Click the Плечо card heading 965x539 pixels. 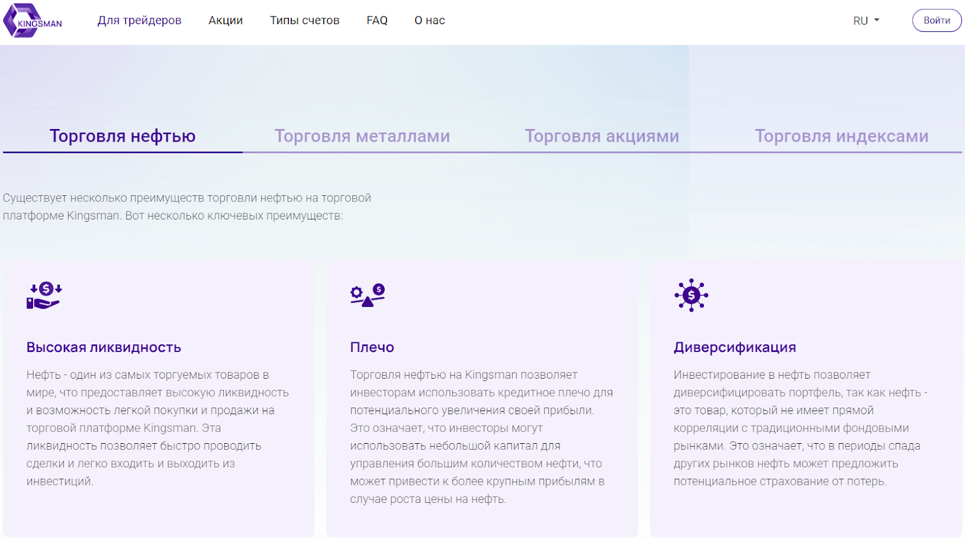pyautogui.click(x=372, y=347)
